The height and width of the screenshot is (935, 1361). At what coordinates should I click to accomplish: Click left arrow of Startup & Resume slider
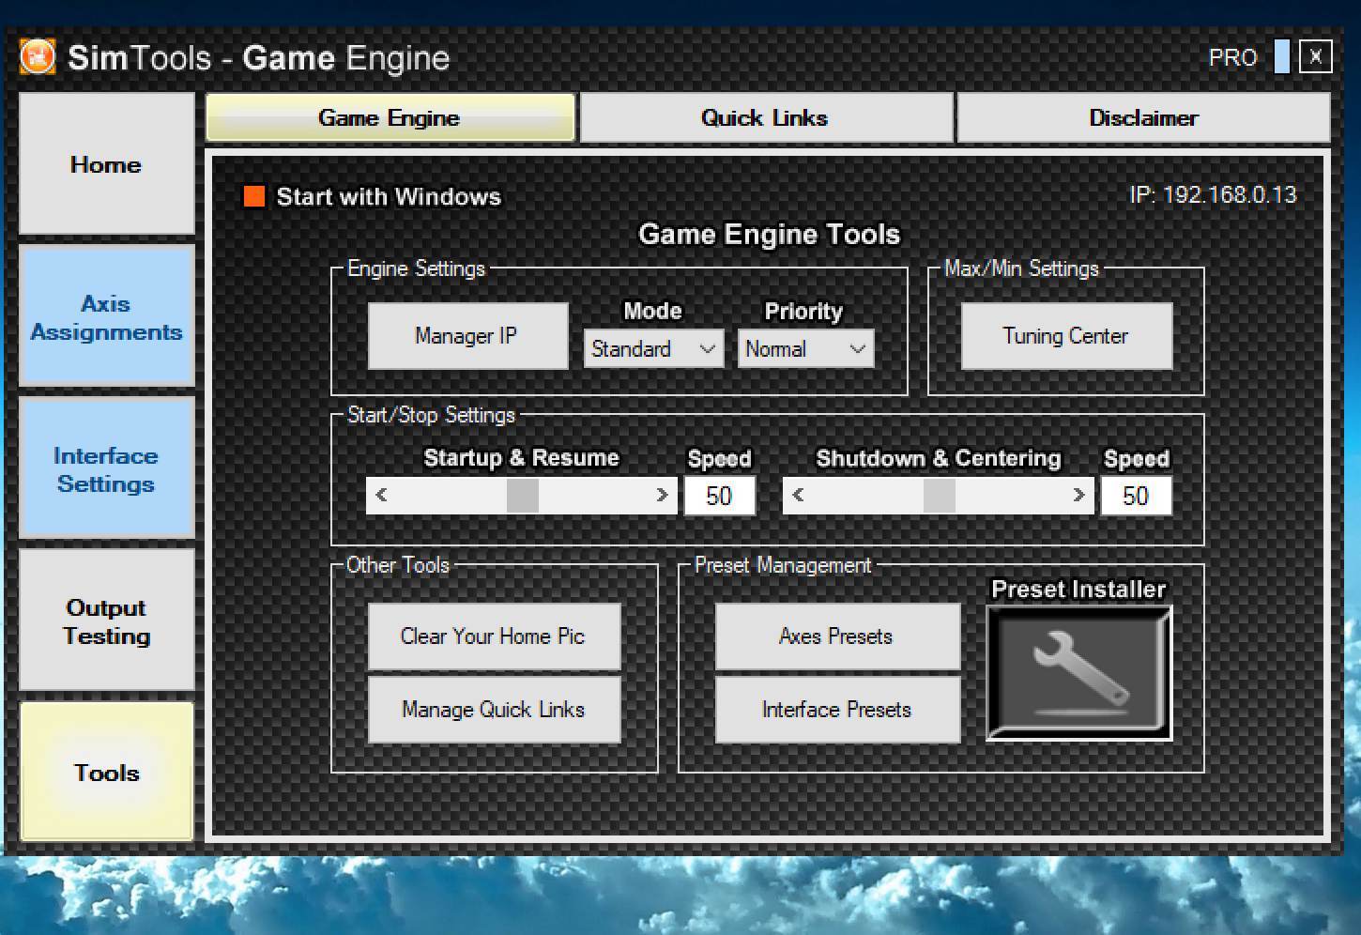coord(381,495)
